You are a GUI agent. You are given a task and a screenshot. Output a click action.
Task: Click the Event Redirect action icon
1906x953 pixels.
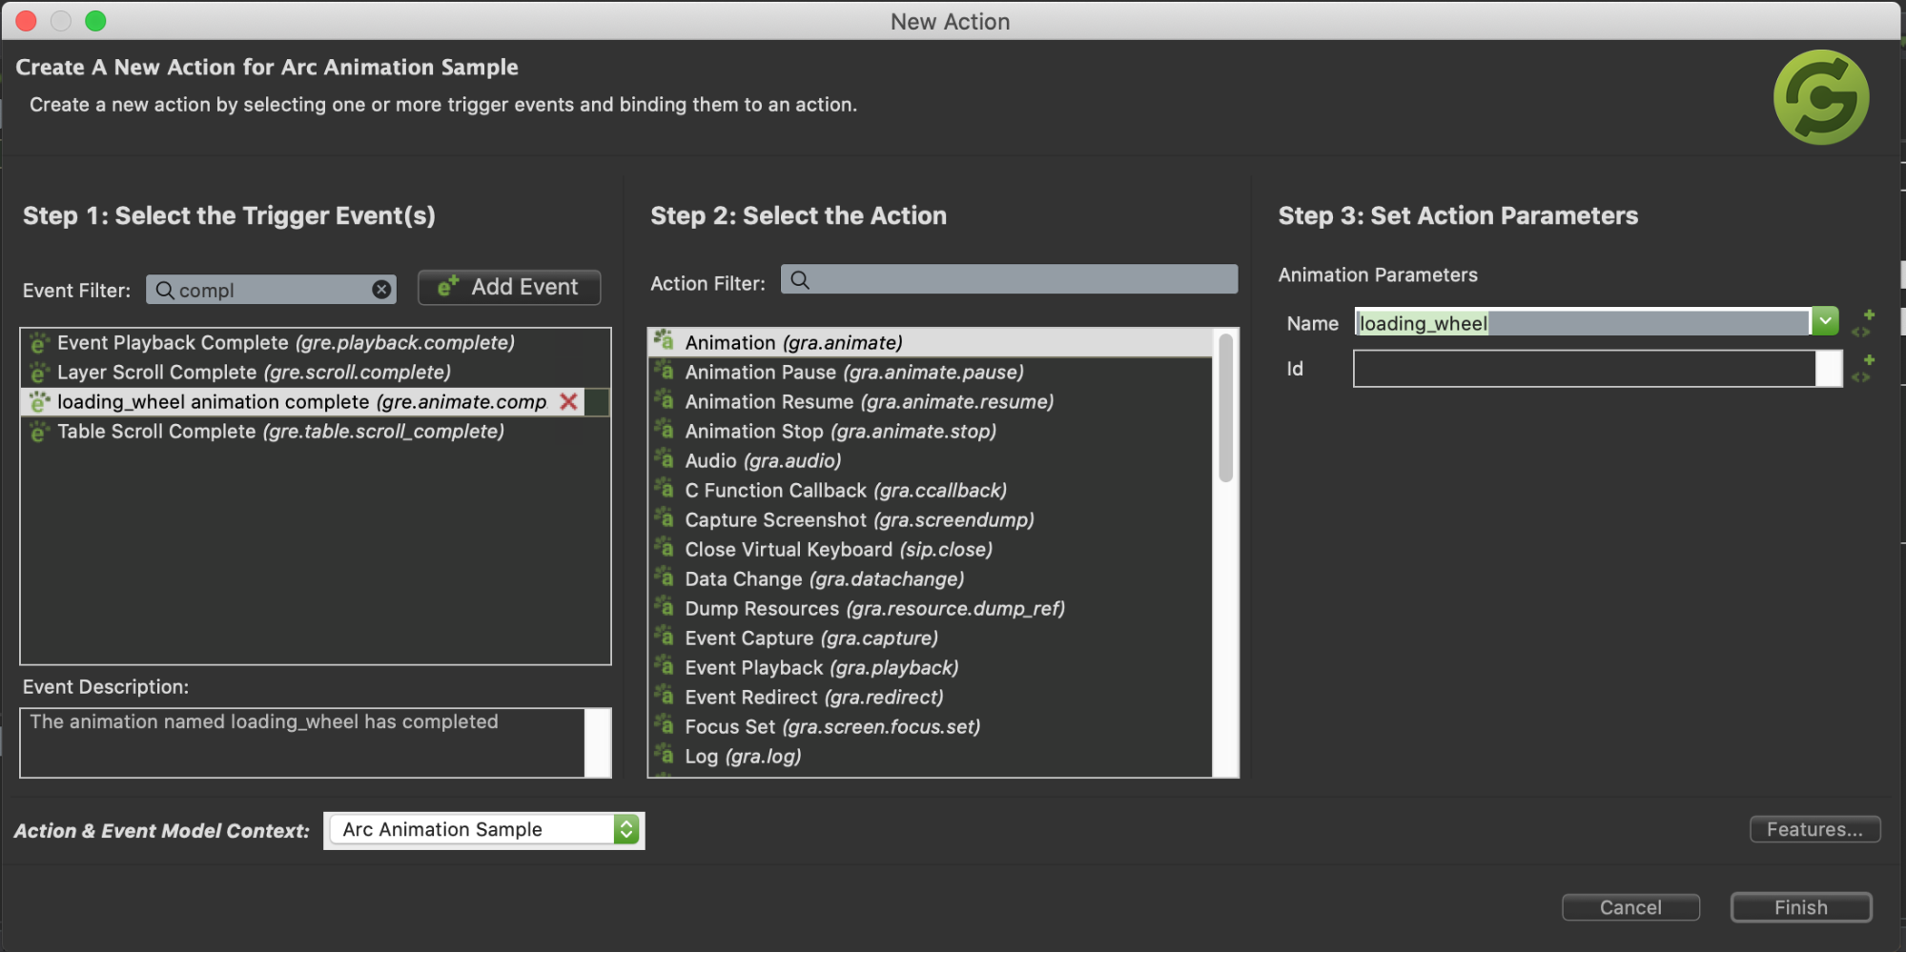click(x=665, y=695)
